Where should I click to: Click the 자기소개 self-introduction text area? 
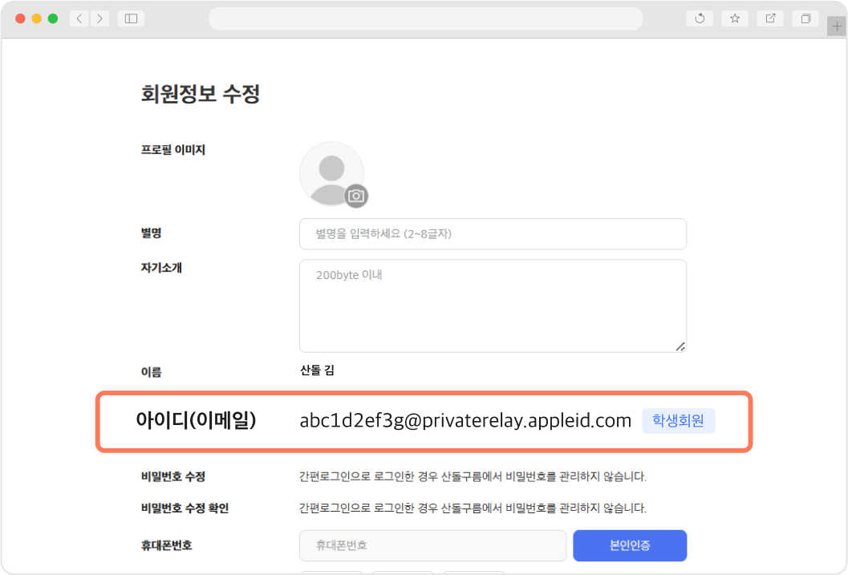pos(493,306)
